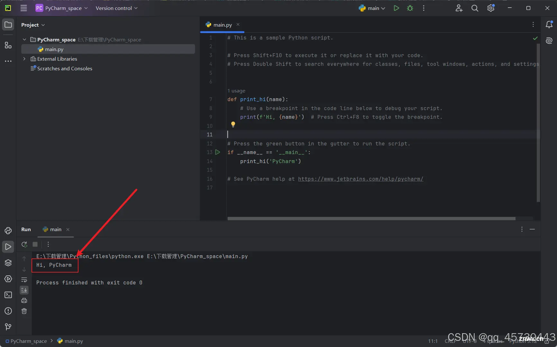This screenshot has width=557, height=347.
Task: Open Search Everywhere magnifier
Action: [475, 8]
